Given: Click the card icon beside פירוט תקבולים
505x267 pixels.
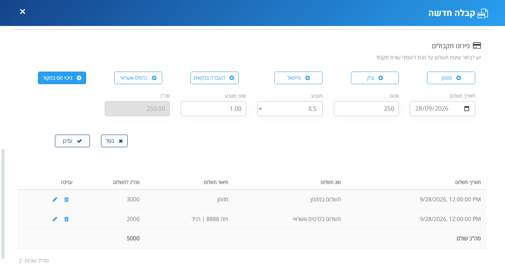Looking at the screenshot, I should point(477,46).
